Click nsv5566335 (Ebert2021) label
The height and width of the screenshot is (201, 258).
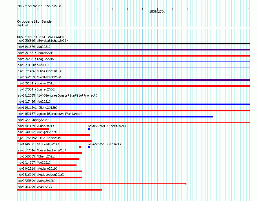click(37, 156)
